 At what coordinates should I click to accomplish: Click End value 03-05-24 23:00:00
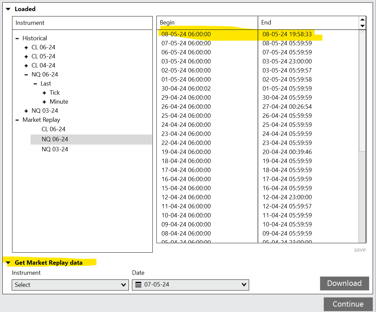coord(287,62)
